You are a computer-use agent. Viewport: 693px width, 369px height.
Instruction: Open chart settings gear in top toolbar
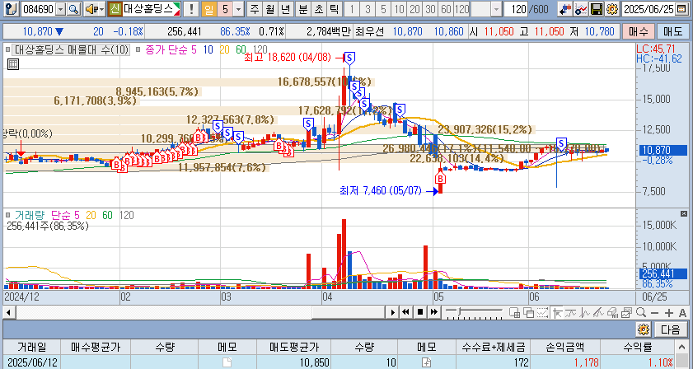pyautogui.click(x=612, y=8)
